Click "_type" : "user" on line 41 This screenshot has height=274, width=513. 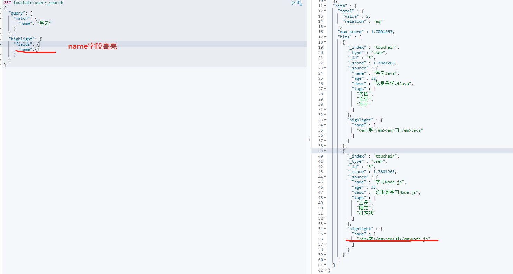(x=367, y=161)
